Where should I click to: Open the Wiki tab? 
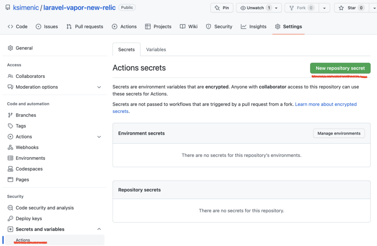pos(188,27)
